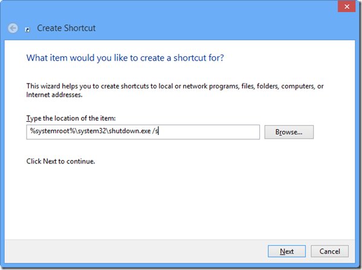Click the heading What item would you like
This screenshot has height=270, width=362.
125,58
